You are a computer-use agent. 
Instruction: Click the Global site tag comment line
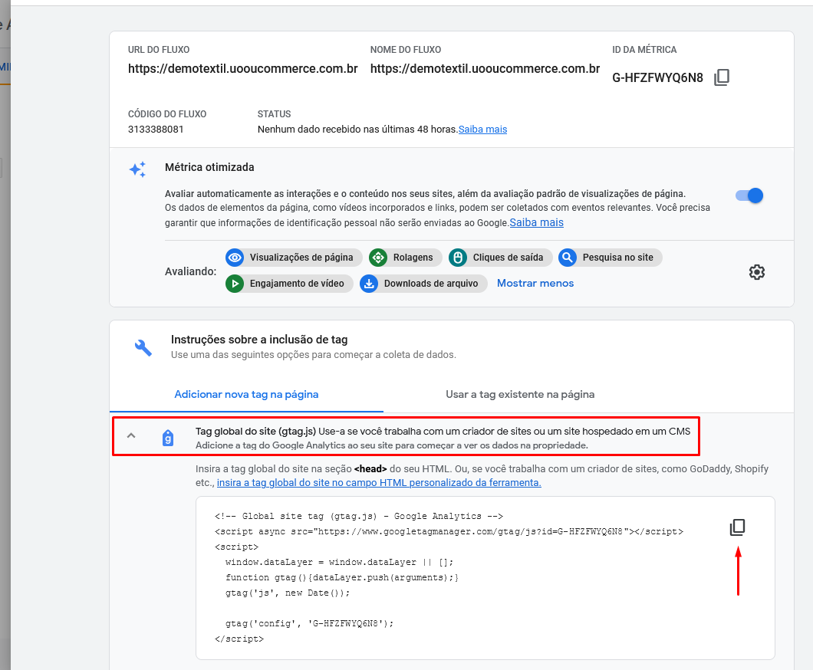tap(359, 516)
